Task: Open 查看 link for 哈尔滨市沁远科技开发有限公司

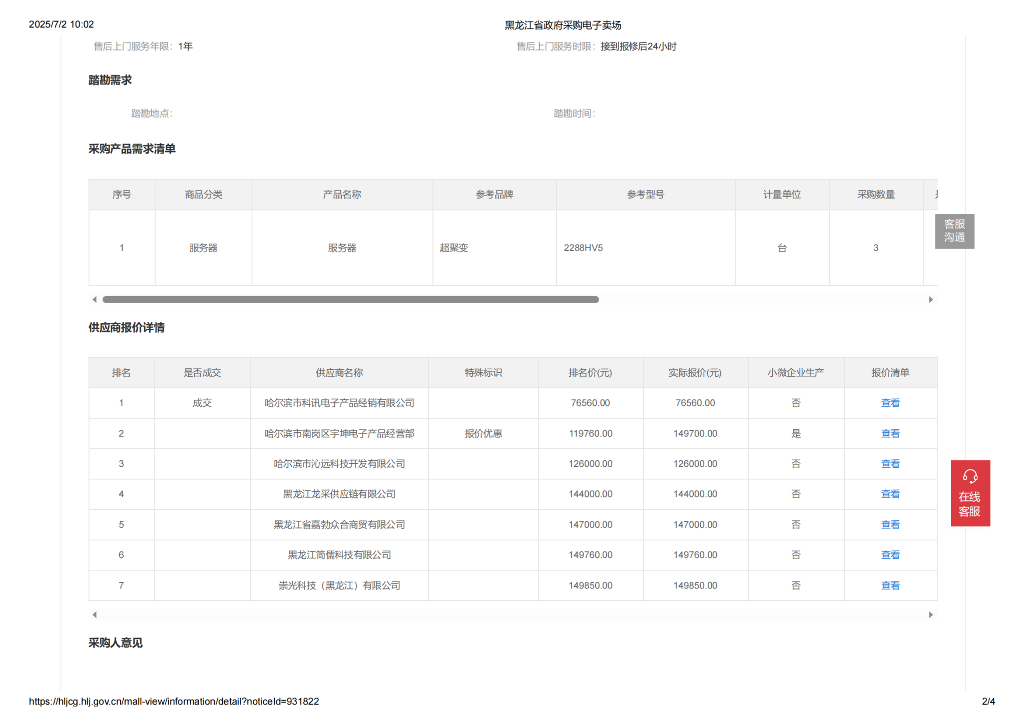Action: pos(890,464)
